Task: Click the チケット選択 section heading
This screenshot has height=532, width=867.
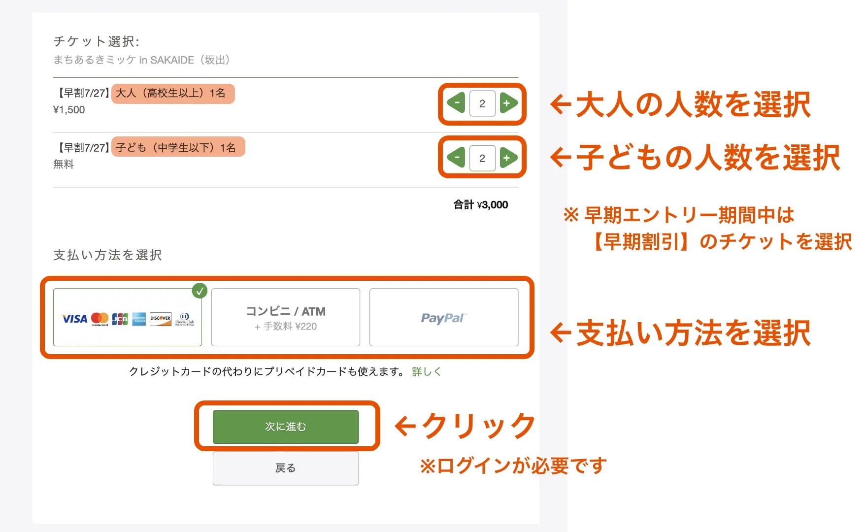Action: (x=97, y=41)
